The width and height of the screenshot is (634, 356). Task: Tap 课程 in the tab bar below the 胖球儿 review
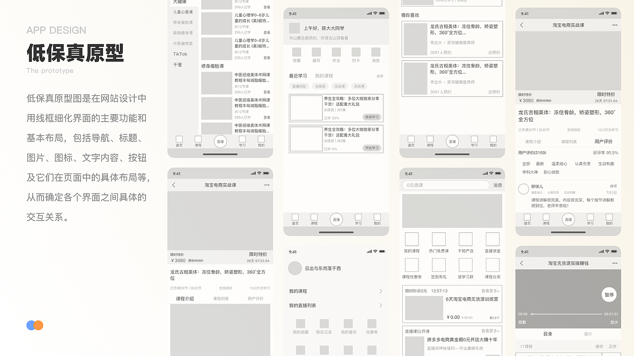546,220
